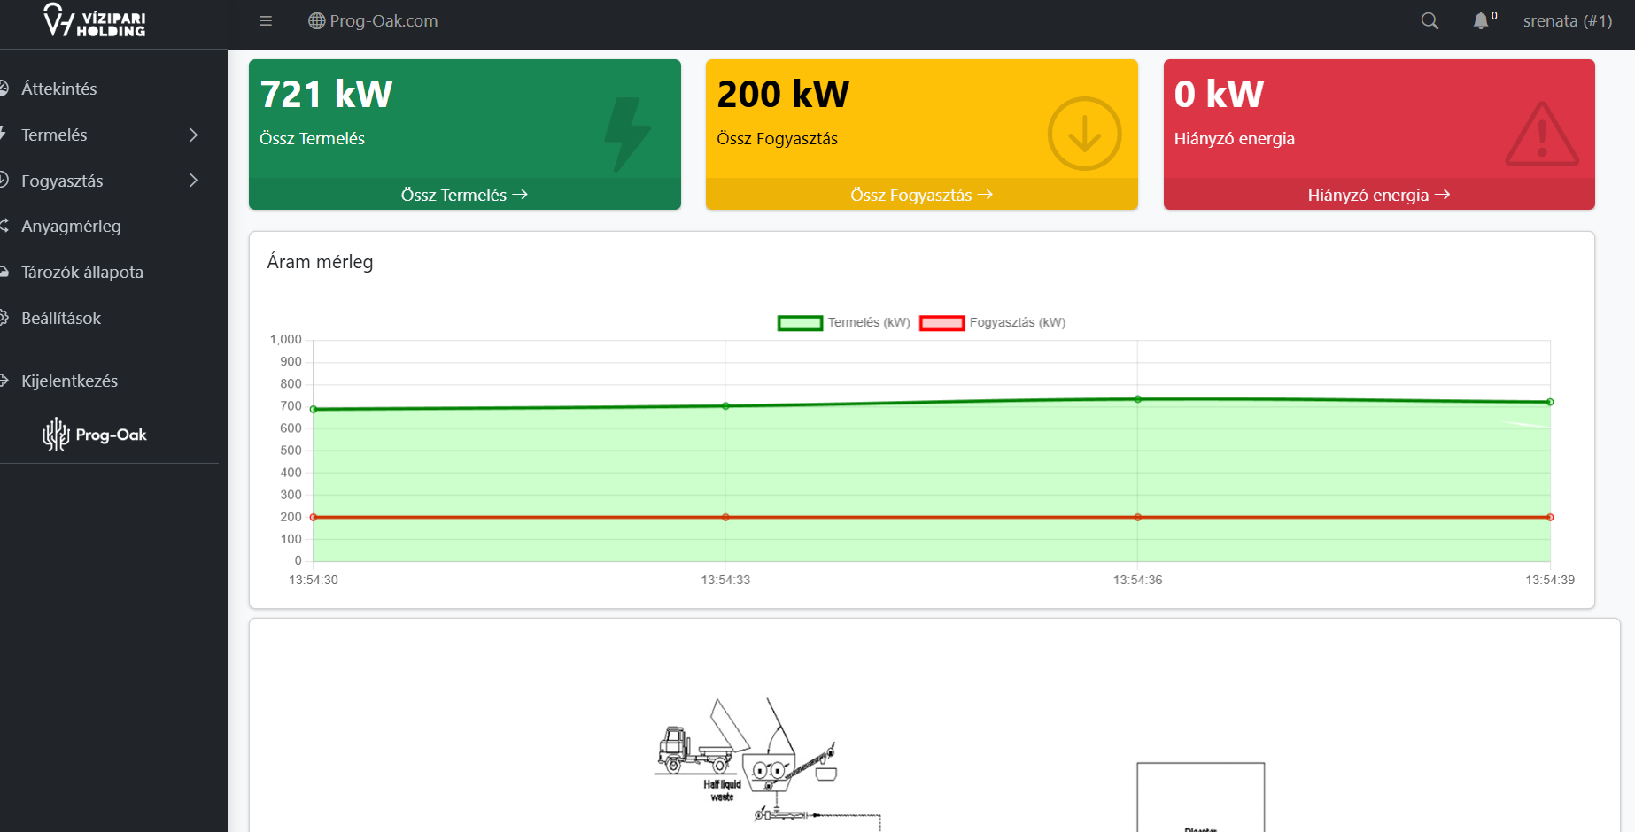This screenshot has height=832, width=1635.
Task: Select Tározók állapota menu item
Action: point(82,272)
